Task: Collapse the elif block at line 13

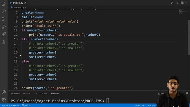Action: click(20, 39)
